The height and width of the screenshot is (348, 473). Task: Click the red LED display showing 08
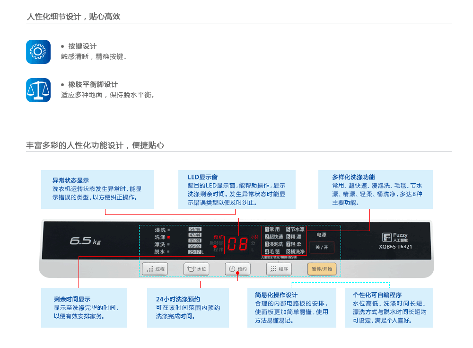tap(236, 244)
